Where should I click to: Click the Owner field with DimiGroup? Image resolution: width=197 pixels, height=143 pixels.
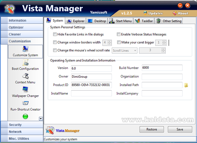(91, 77)
